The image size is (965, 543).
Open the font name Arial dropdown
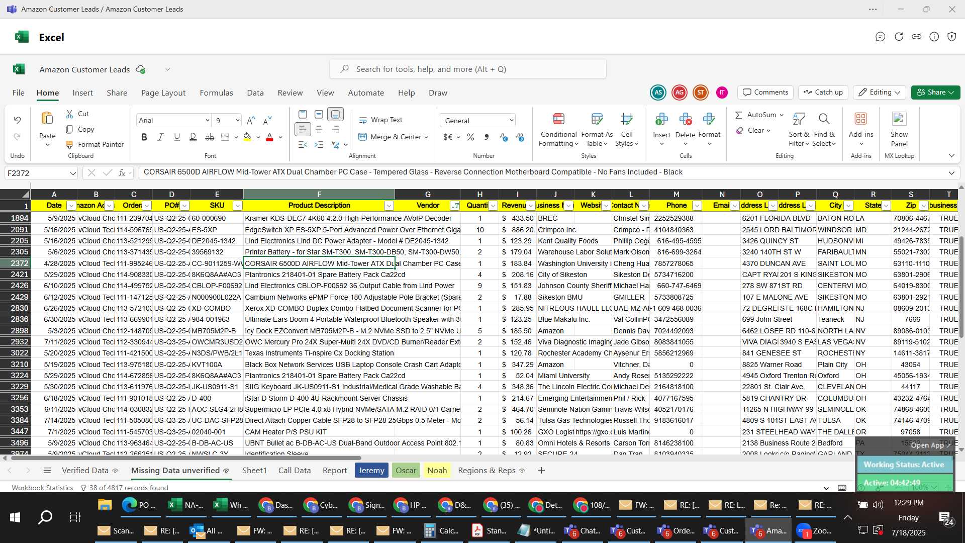[207, 120]
